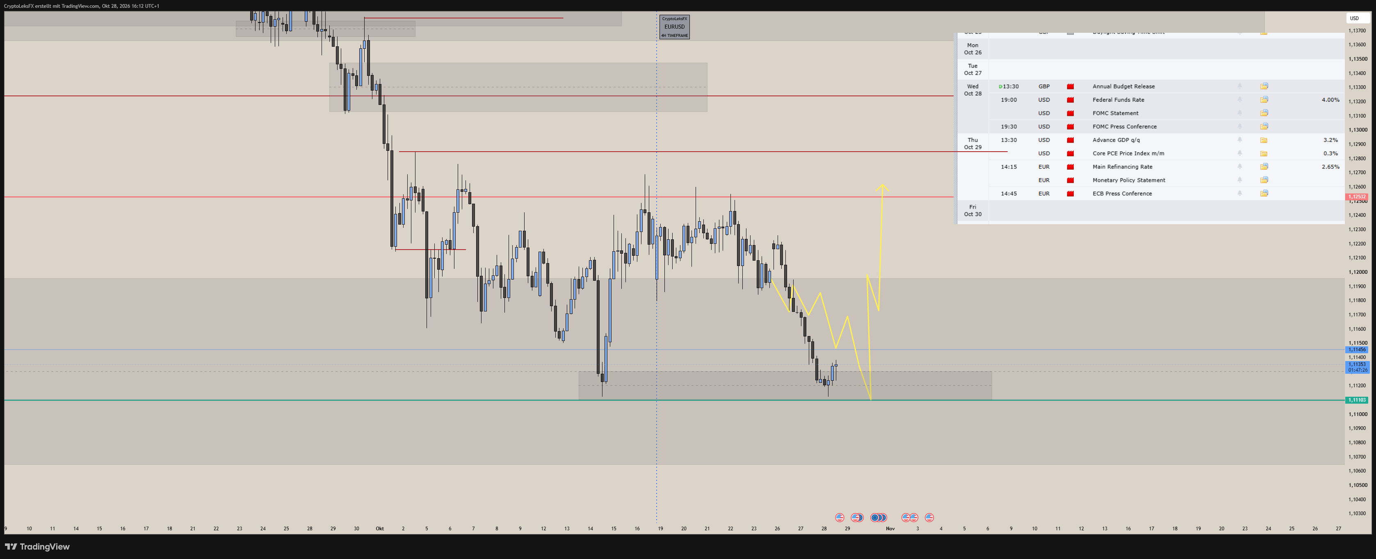This screenshot has width=1376, height=559.
Task: Open the Advance GDP q/q event
Action: point(1116,140)
